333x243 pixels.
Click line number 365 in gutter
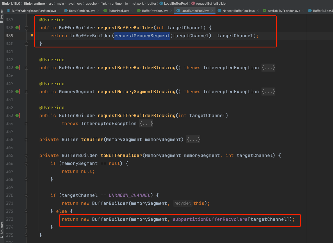click(10, 155)
